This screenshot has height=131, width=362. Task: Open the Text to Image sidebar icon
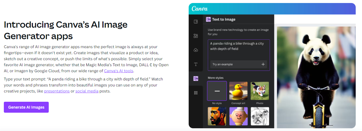196,78
